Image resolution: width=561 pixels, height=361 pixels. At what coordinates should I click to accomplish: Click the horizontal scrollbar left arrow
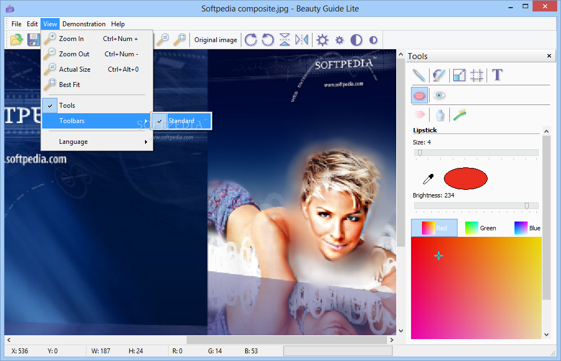[x=9, y=340]
